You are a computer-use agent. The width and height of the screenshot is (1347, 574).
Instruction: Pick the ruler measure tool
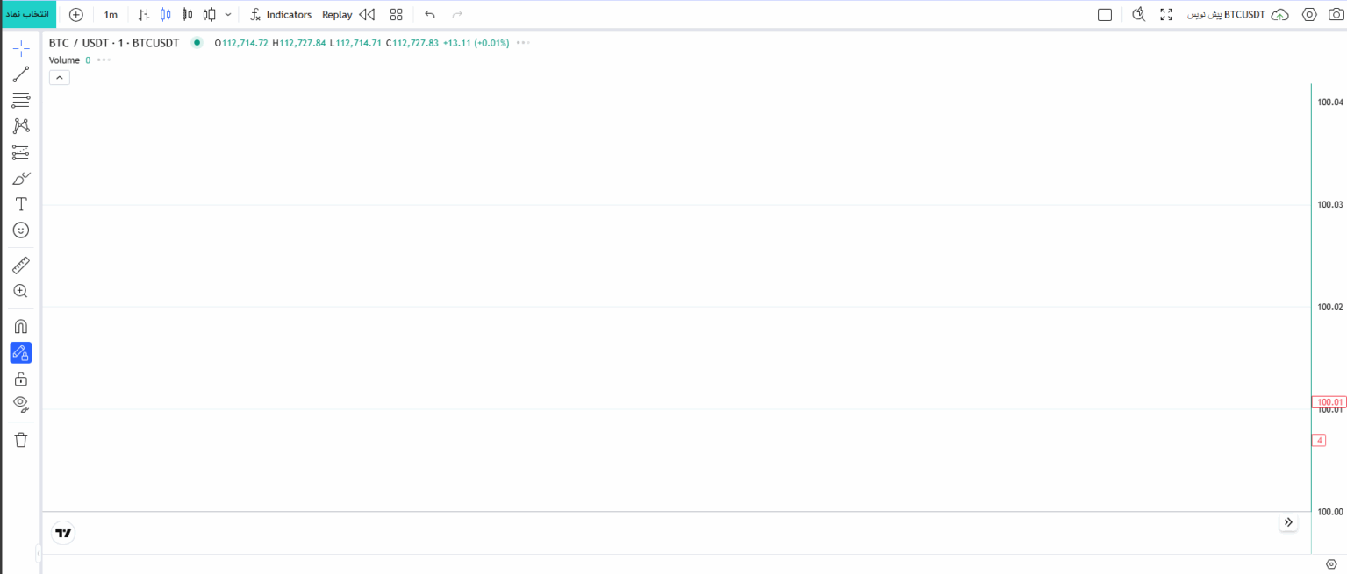tap(21, 265)
